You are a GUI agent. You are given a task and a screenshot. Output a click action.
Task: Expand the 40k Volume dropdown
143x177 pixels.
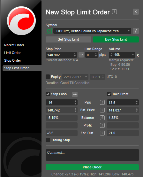click(122, 55)
